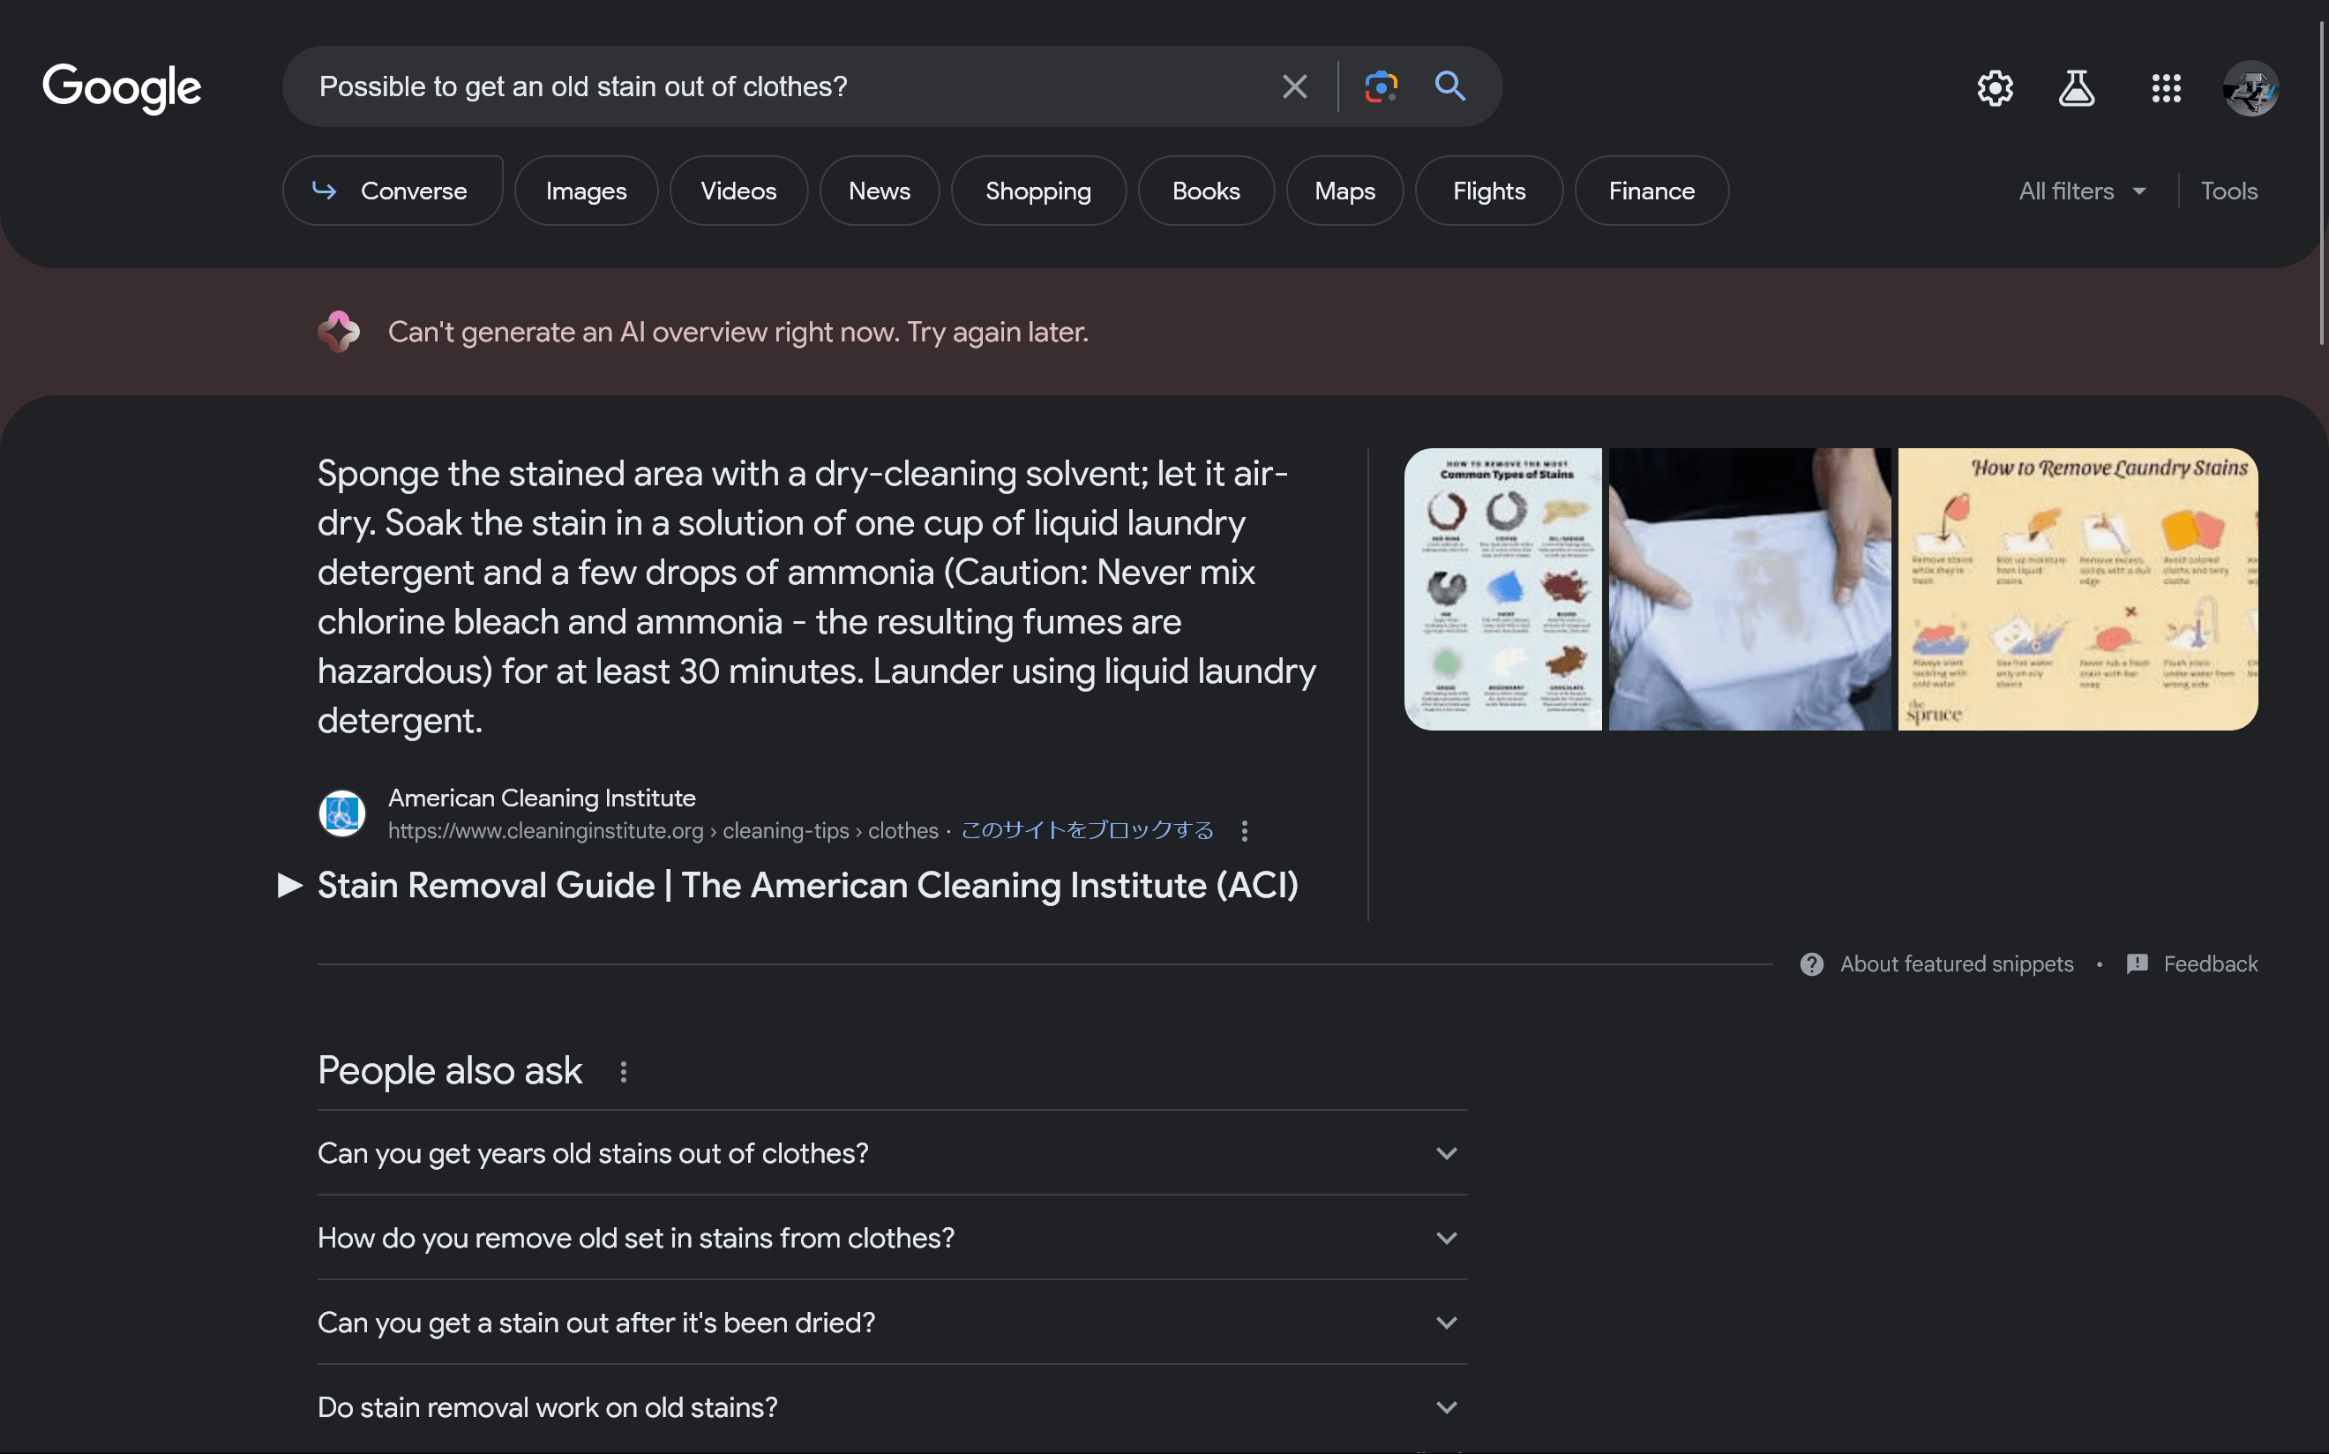Viewport: 2329px width, 1454px height.
Task: Open the How to Remove Laundry Stains thumbnail
Action: click(x=2077, y=589)
